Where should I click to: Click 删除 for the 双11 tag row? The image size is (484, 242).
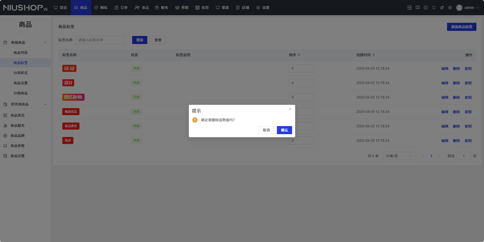pyautogui.click(x=456, y=83)
